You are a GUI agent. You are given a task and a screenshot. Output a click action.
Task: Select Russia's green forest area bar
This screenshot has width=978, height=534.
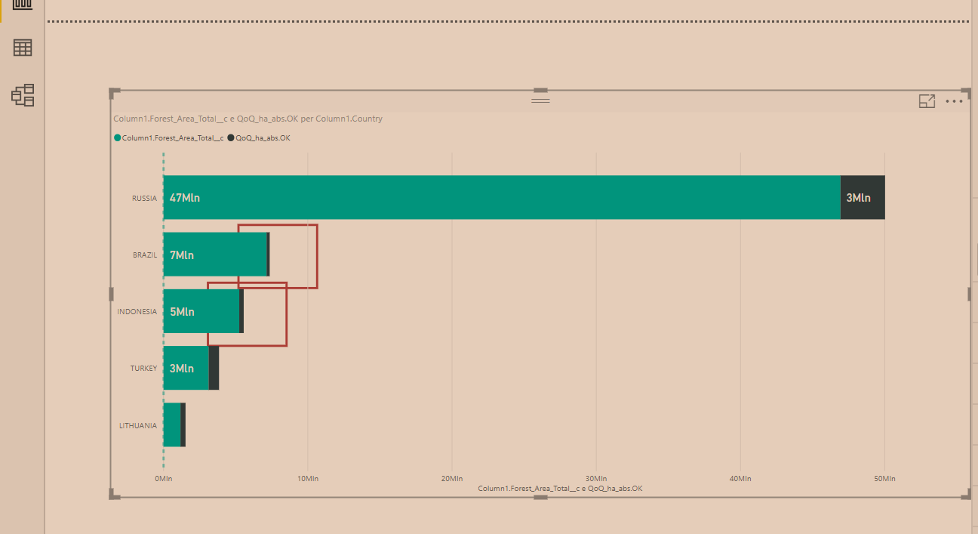coord(502,198)
